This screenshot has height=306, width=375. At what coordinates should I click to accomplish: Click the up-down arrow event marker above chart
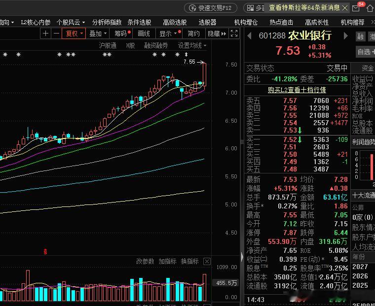187,55
